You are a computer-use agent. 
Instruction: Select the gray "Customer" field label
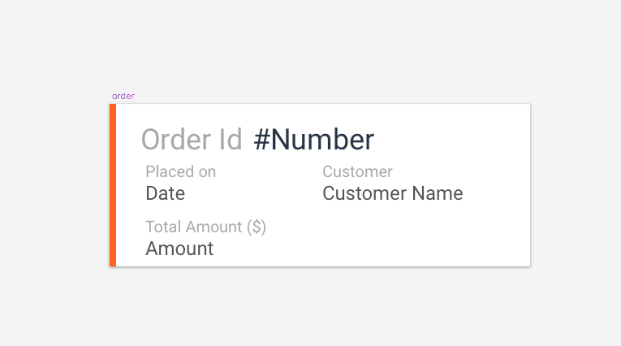pyautogui.click(x=357, y=171)
